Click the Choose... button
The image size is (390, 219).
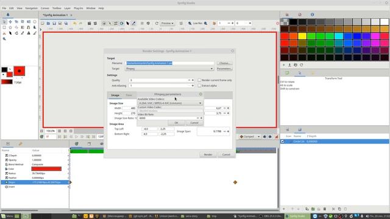[224, 63]
